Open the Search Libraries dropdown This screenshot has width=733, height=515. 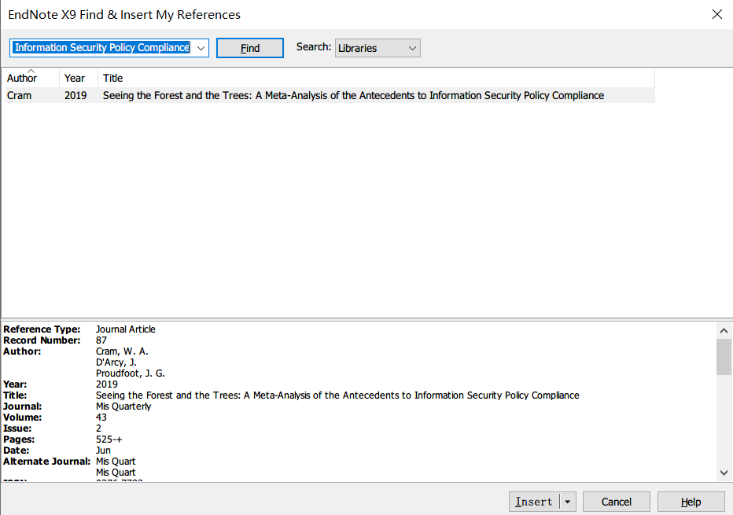(377, 47)
